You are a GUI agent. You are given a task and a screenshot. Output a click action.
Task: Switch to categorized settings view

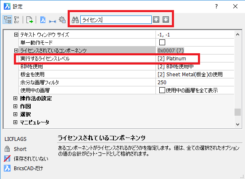[7, 20]
